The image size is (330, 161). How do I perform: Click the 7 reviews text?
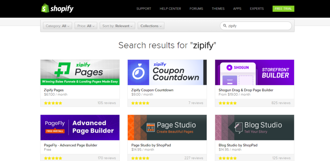(x=196, y=103)
